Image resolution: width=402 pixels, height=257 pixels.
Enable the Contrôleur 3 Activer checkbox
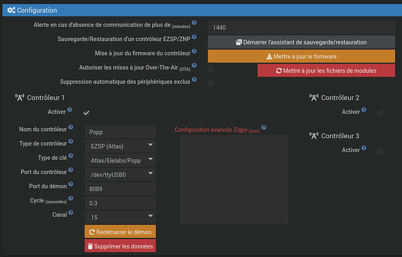point(380,152)
